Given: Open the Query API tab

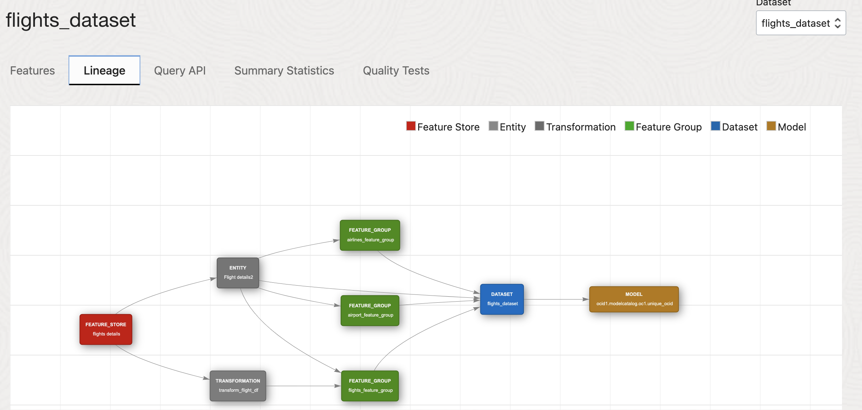Looking at the screenshot, I should (x=180, y=71).
